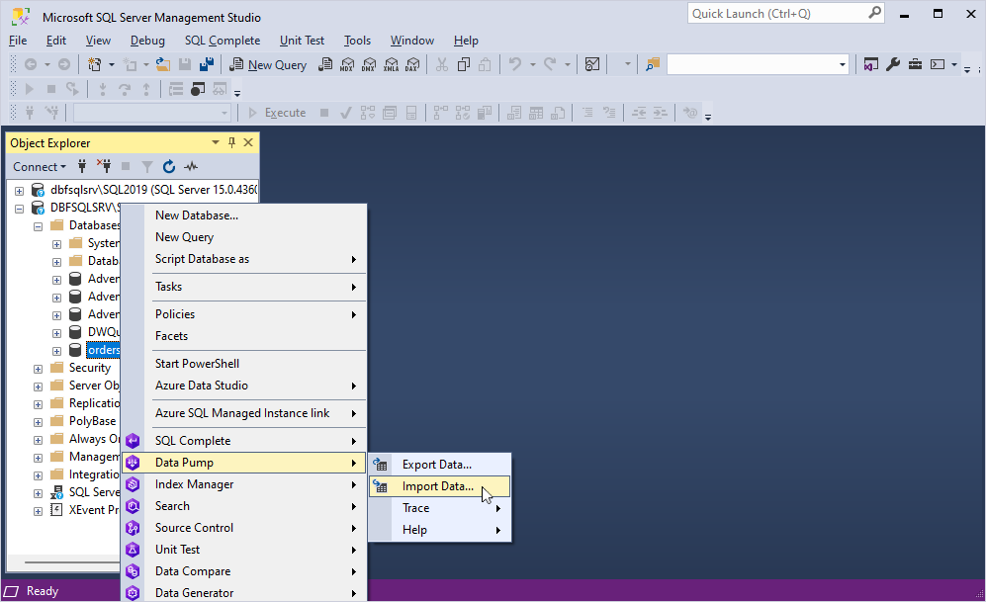Screen dimensions: 986x602
Task: Close the Object Explorer panel
Action: pos(248,142)
